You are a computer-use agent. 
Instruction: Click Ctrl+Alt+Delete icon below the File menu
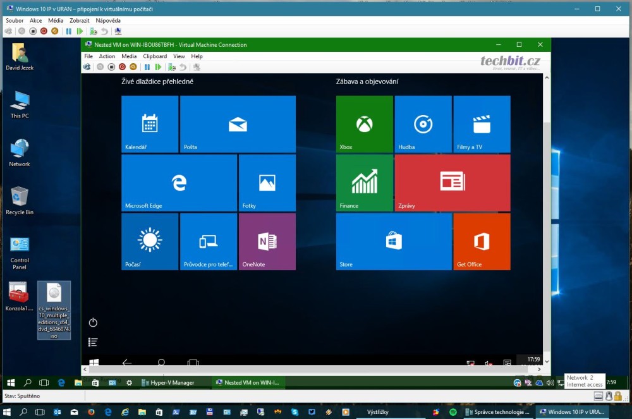click(87, 67)
